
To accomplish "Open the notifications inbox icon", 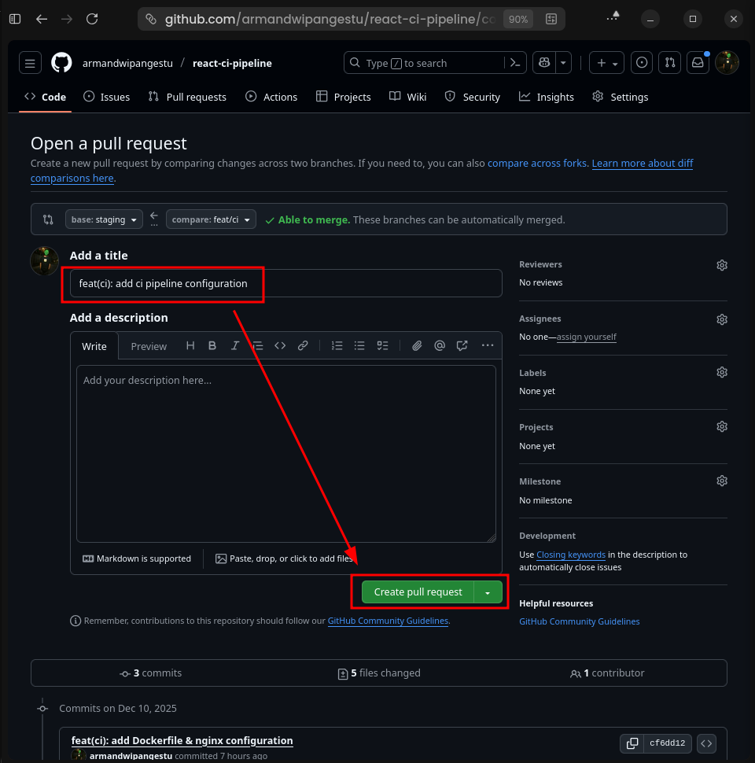I will click(697, 63).
